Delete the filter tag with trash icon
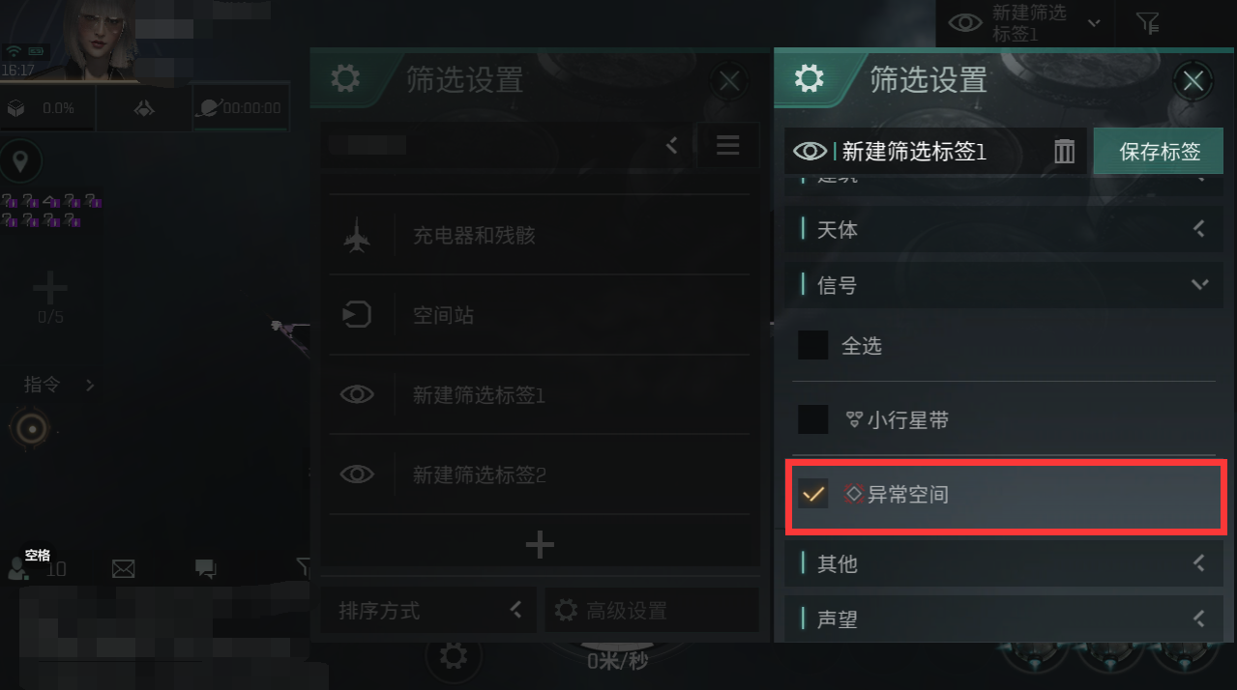The width and height of the screenshot is (1237, 690). click(1064, 151)
